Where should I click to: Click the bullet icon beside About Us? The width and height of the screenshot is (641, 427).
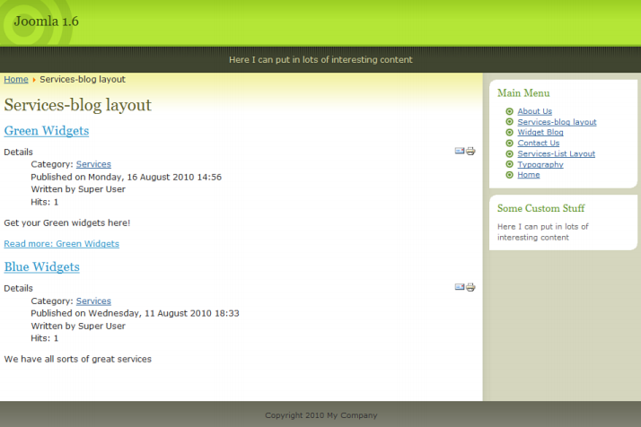pos(510,111)
